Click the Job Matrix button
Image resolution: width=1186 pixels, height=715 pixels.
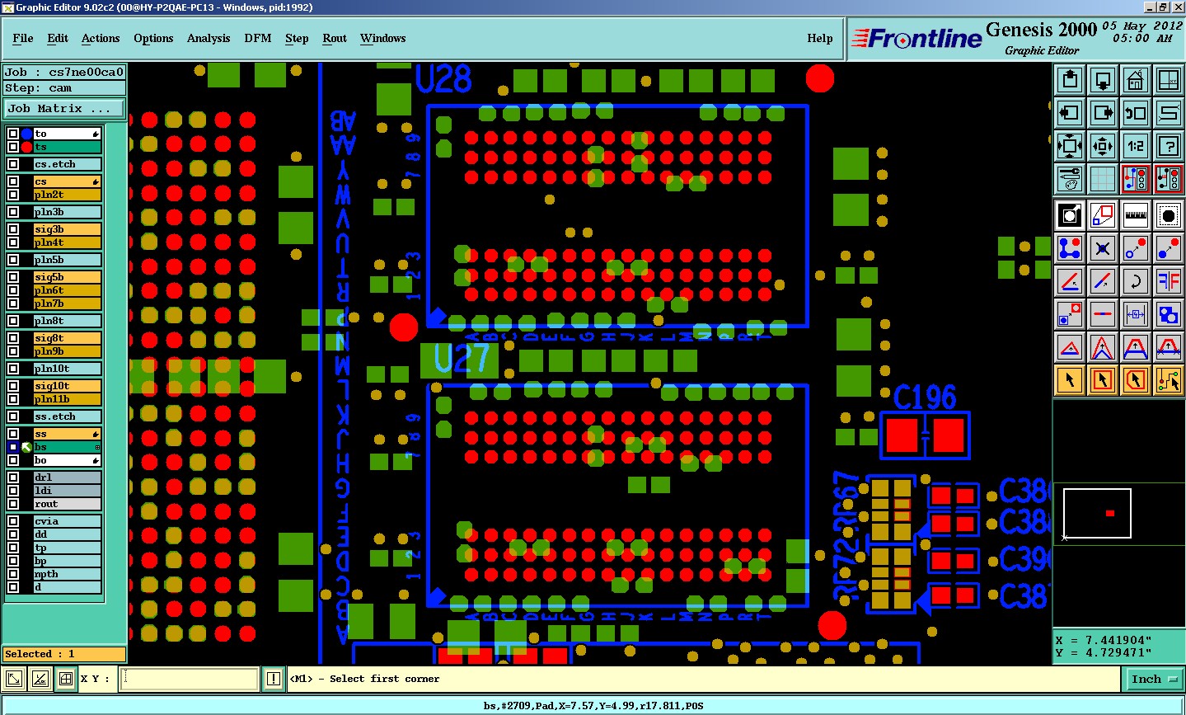64,108
